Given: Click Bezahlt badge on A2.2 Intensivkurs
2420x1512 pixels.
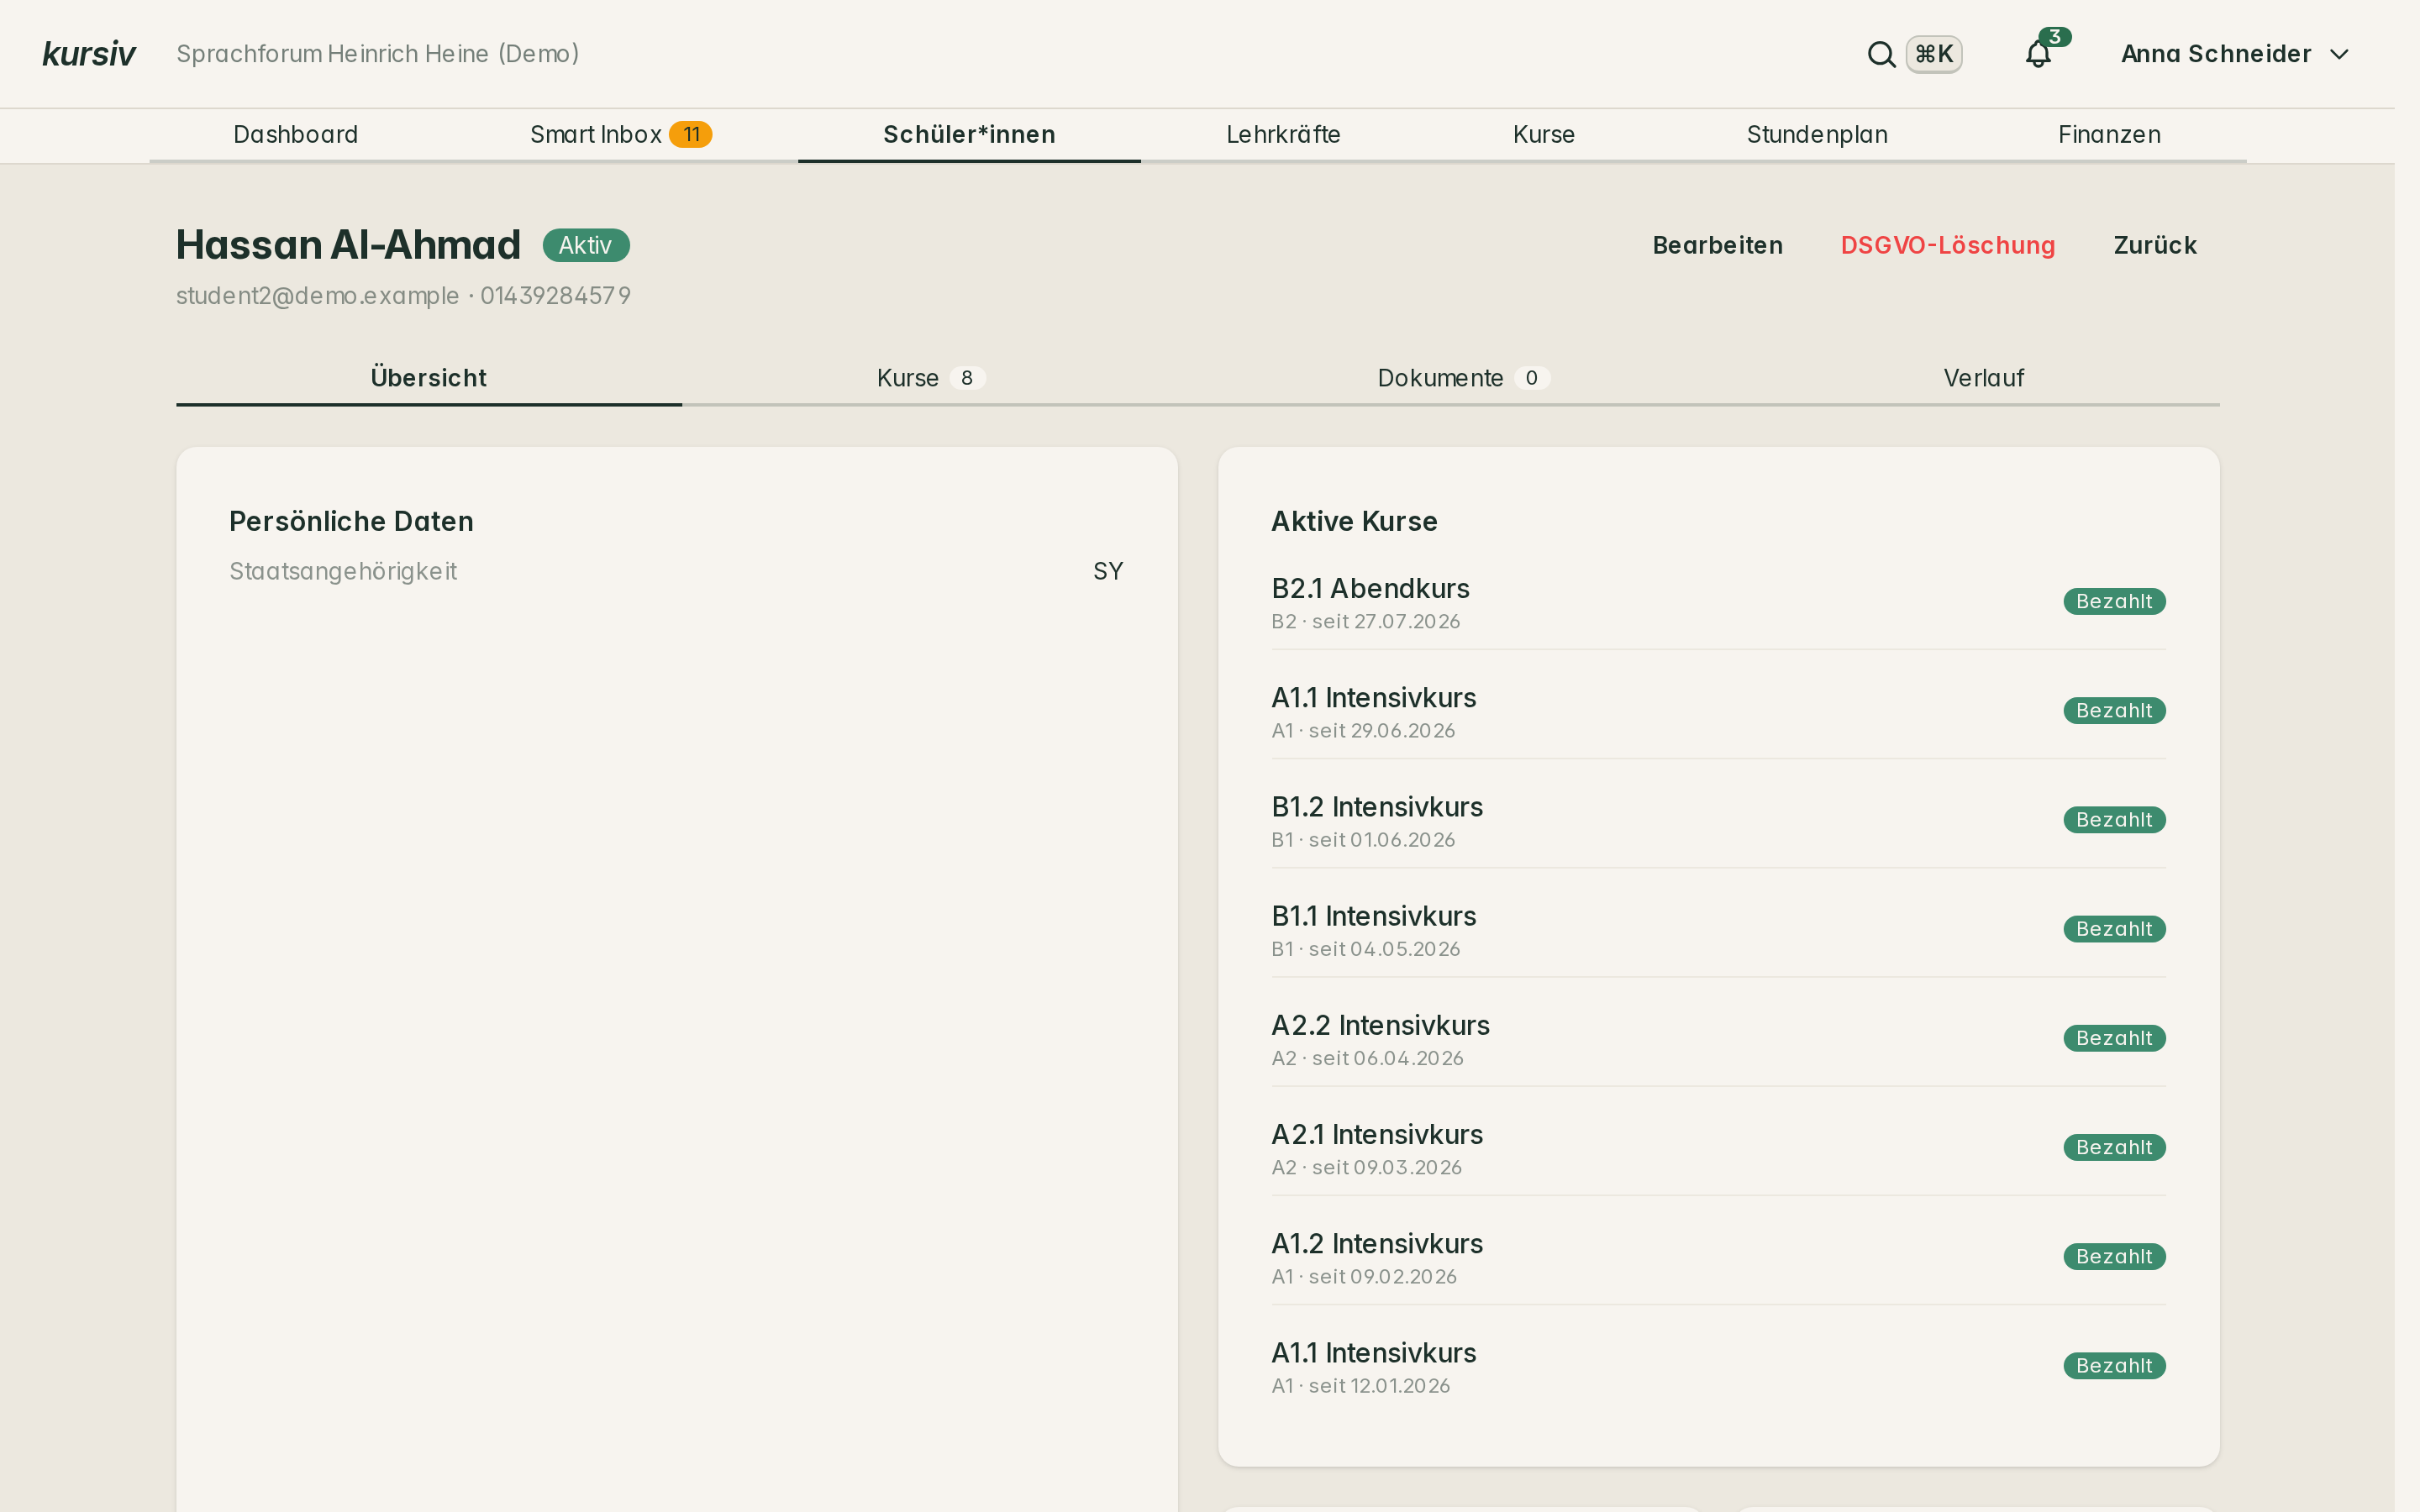Looking at the screenshot, I should tap(2114, 1038).
